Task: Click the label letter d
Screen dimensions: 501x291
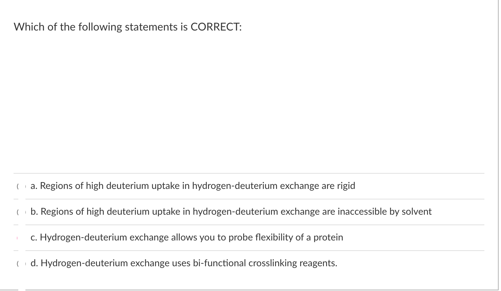Action: coord(33,263)
